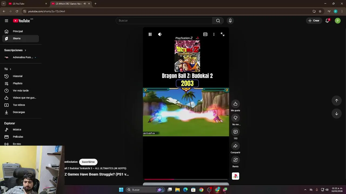Open the browser media controls icon

click(x=329, y=11)
